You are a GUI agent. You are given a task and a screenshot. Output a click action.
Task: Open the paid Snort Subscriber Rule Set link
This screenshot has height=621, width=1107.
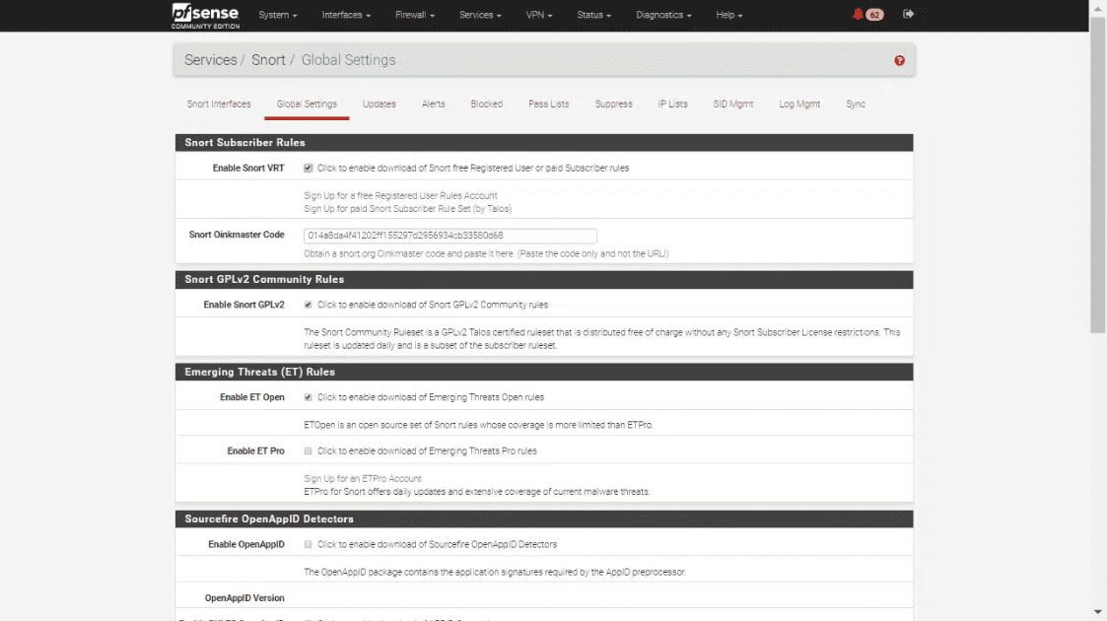(407, 209)
